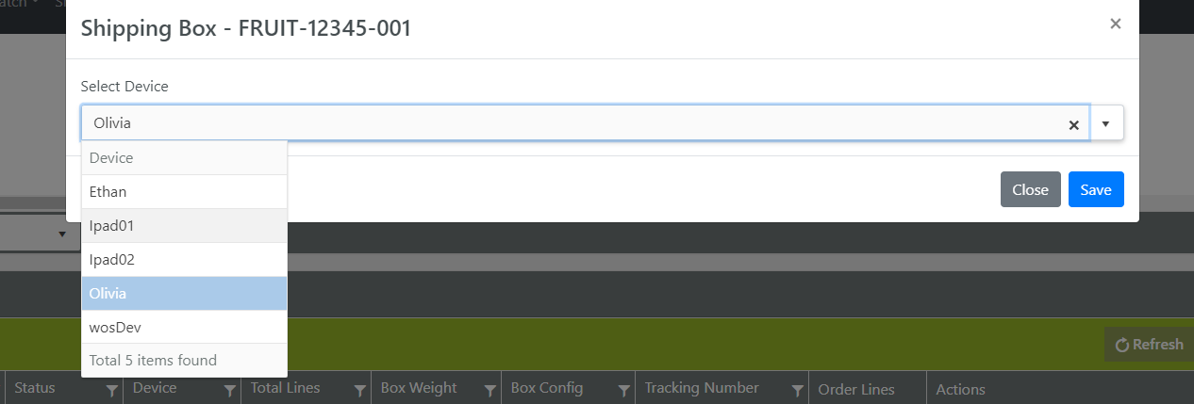Refresh the shipping box grid
This screenshot has height=404, width=1194.
(1149, 345)
